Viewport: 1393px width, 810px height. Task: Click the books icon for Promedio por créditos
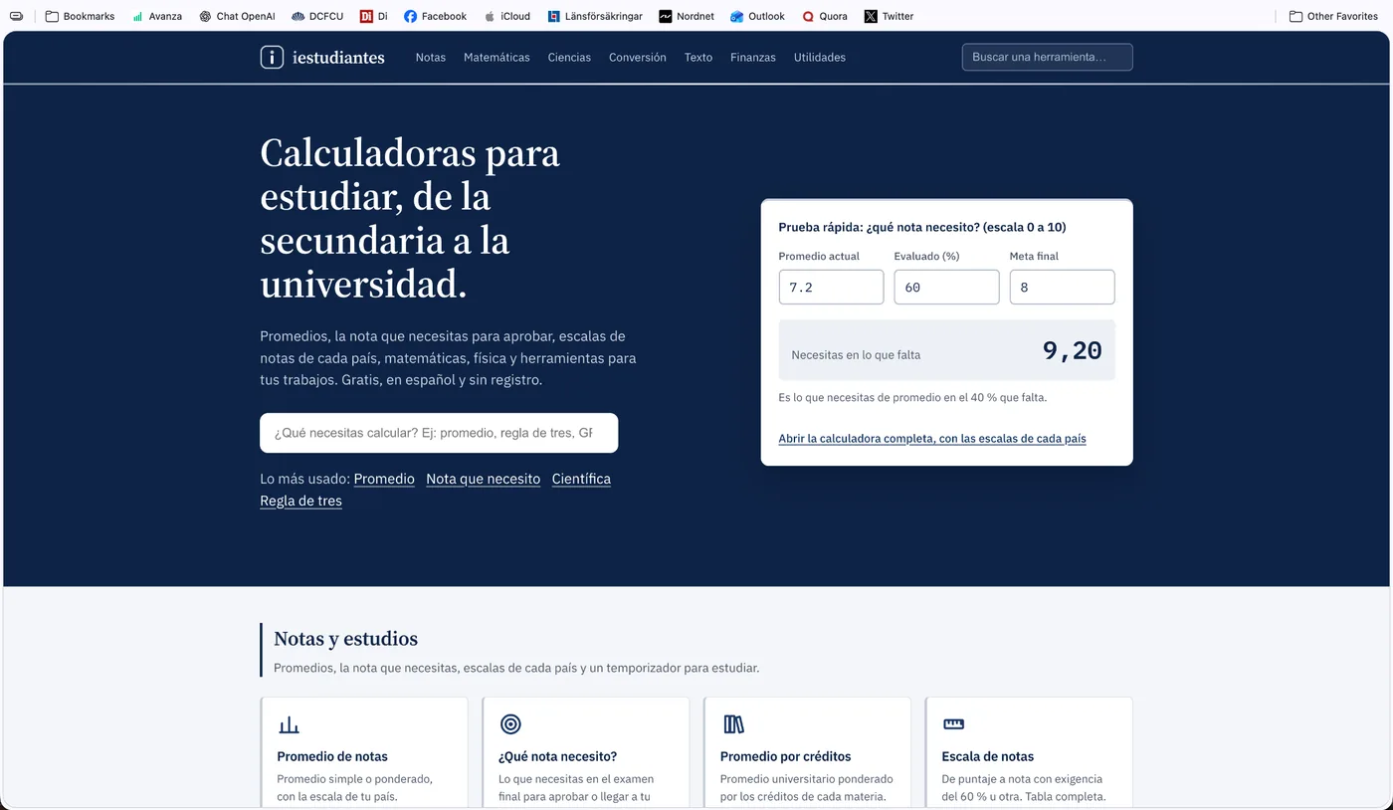point(733,724)
